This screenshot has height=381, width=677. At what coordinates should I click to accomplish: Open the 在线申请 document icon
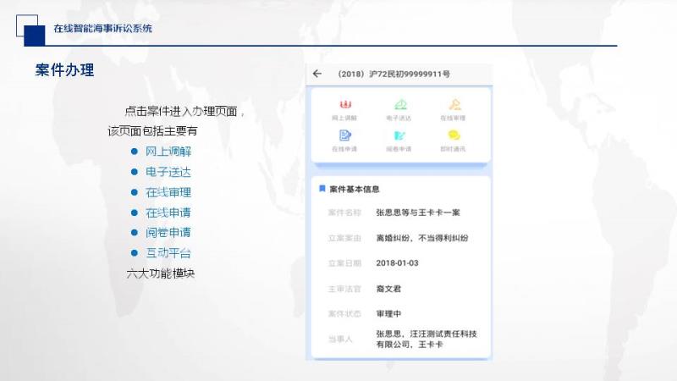(x=344, y=135)
